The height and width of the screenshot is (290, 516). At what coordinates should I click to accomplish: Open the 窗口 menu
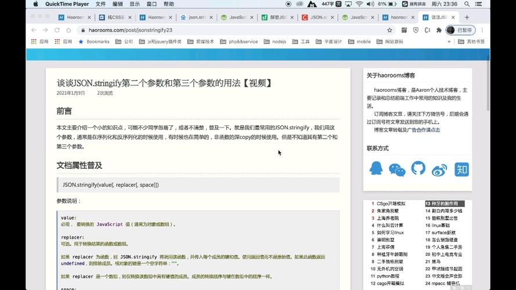(x=151, y=4)
